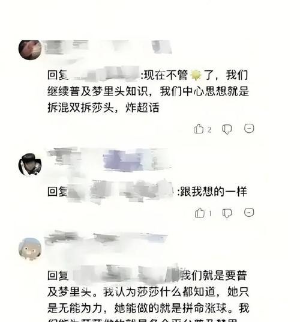Open the blurred reply-to name before 现在不管
Viewport: 300px width, 322px height.
point(105,74)
